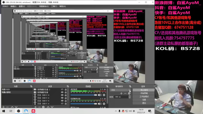Image resolution: width=203 pixels, height=114 pixels.
Task: Open 视频捕获设备 mixer settings gear
Action: point(104,104)
